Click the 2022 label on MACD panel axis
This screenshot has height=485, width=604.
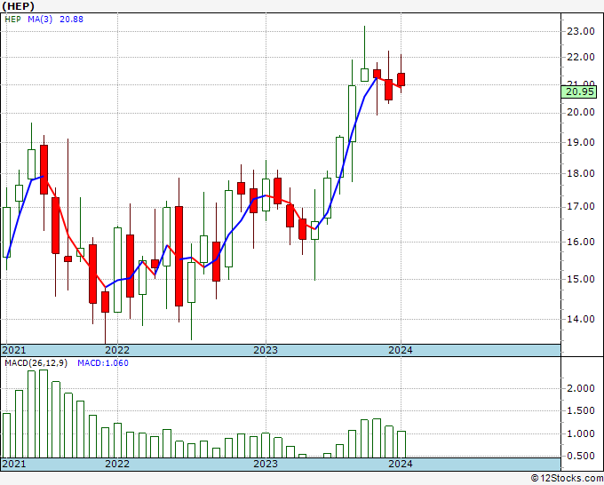click(117, 464)
